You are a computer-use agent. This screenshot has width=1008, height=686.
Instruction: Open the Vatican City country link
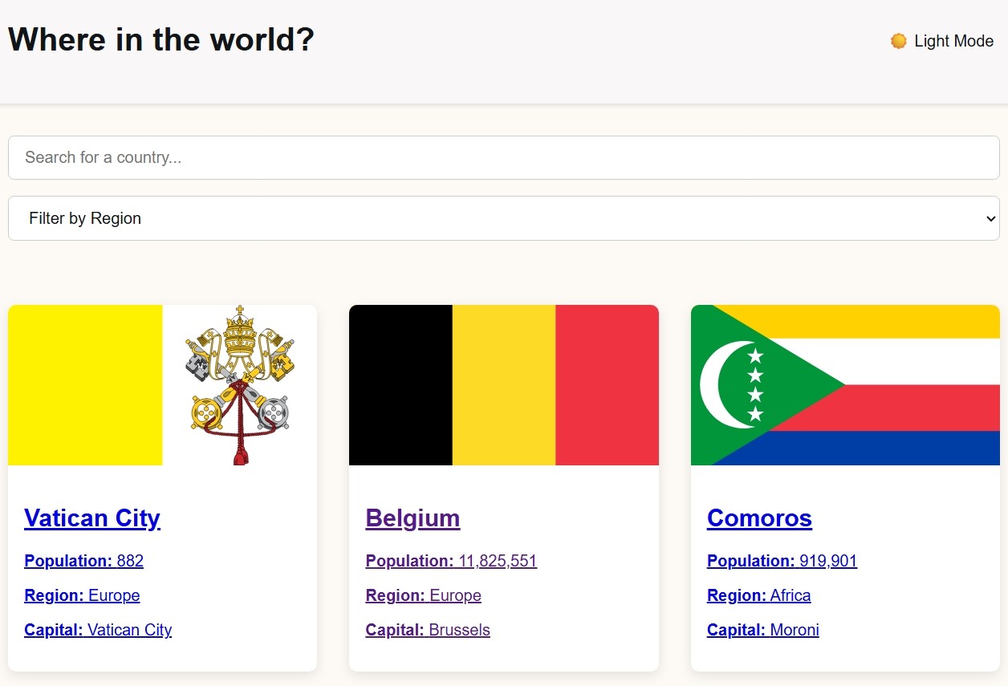pos(92,518)
